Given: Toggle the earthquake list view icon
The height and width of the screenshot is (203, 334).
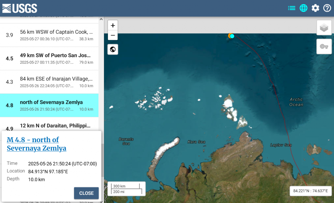Looking at the screenshot, I should 292,8.
